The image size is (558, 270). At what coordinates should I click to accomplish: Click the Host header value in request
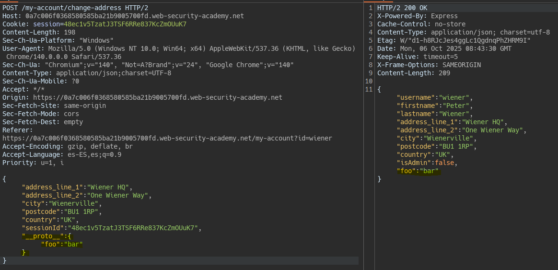point(134,16)
